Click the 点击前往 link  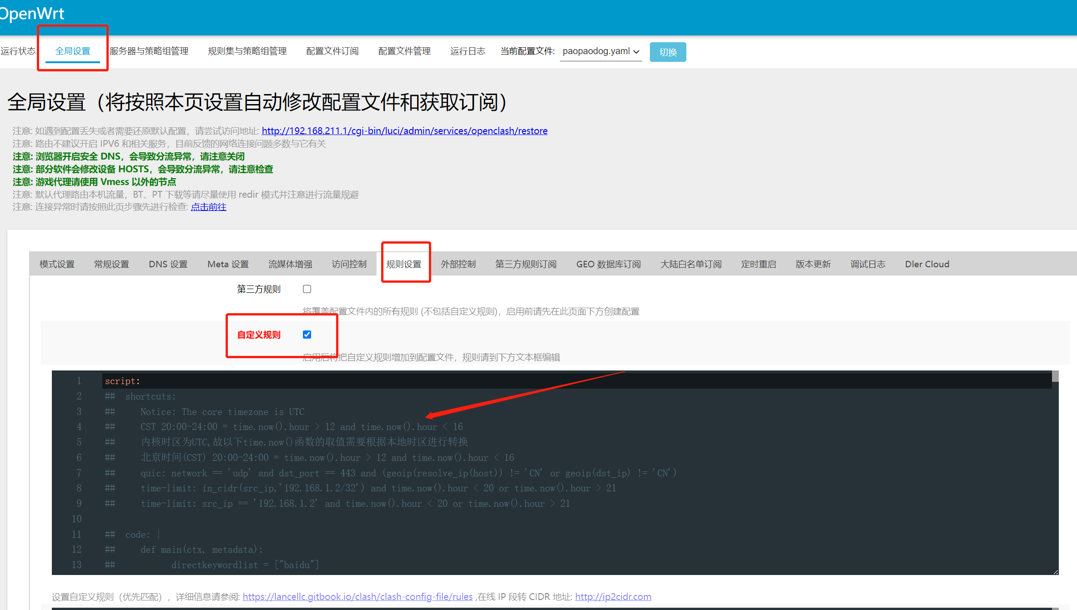(208, 207)
